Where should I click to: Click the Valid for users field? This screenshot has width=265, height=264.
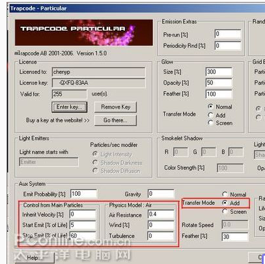point(69,94)
